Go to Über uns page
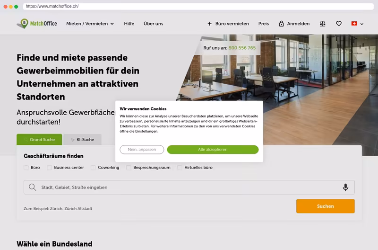This screenshot has height=250, width=378. 153,24
